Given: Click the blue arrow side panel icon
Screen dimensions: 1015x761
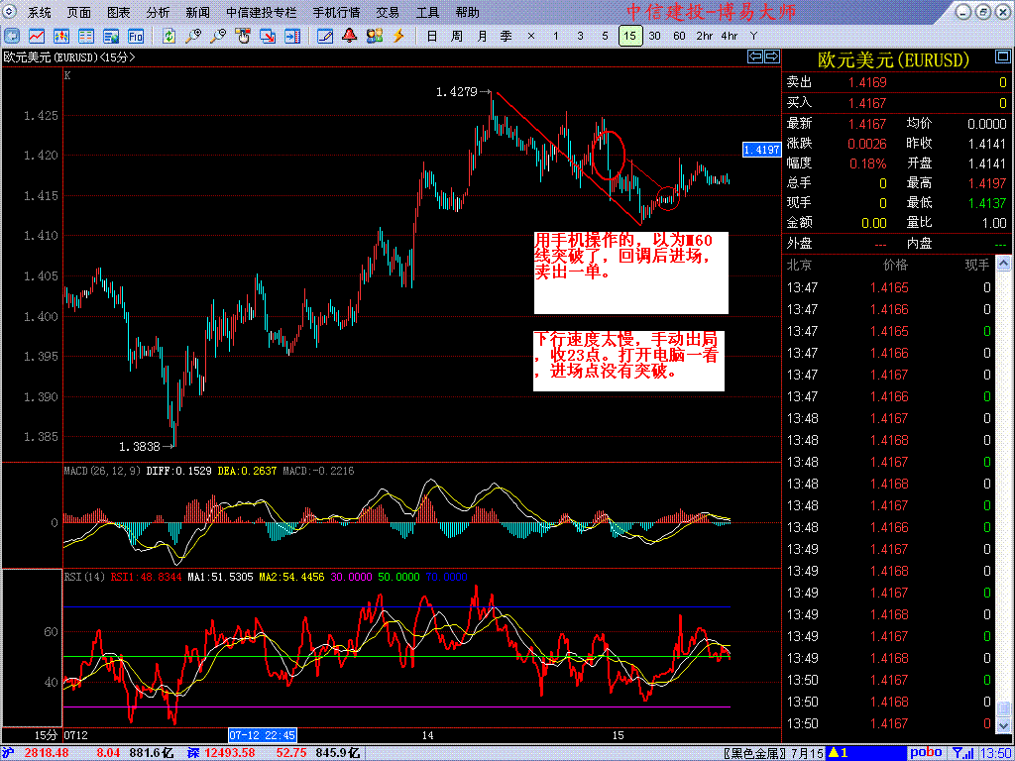Looking at the screenshot, I should pos(292,36).
